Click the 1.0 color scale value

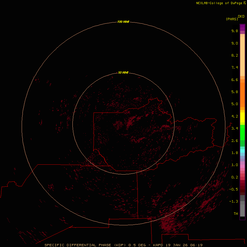235,165
